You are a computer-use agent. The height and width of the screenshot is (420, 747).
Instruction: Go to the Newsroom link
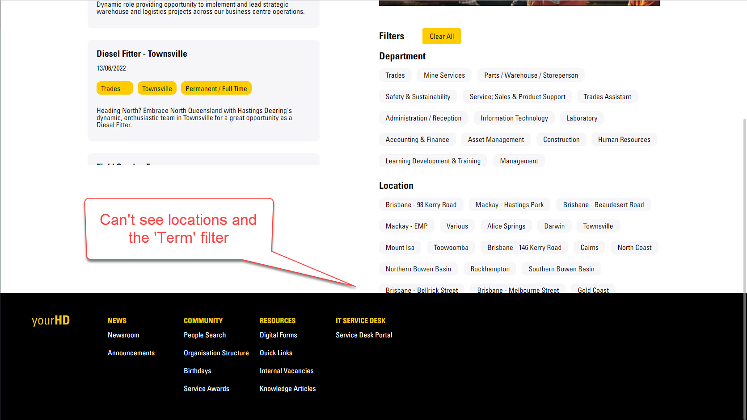click(x=123, y=335)
